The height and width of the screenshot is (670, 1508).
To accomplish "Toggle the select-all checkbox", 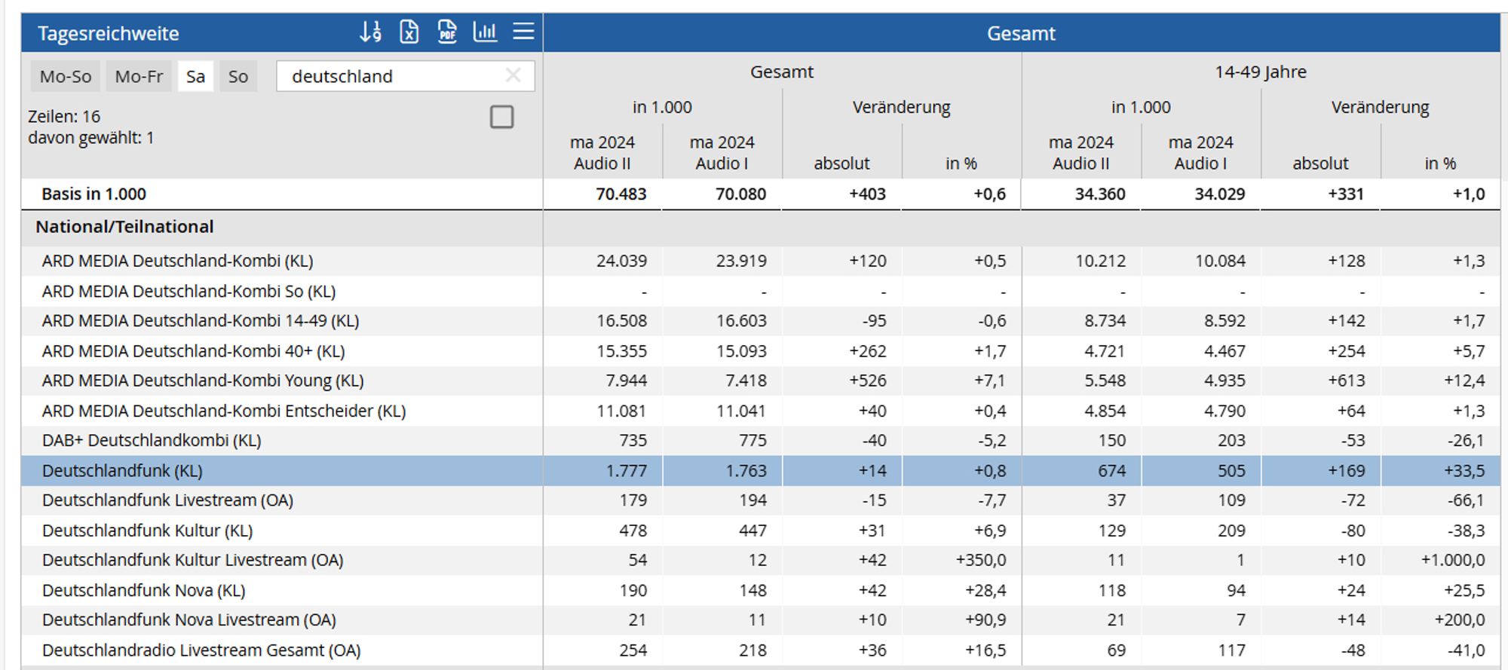I will pos(502,117).
